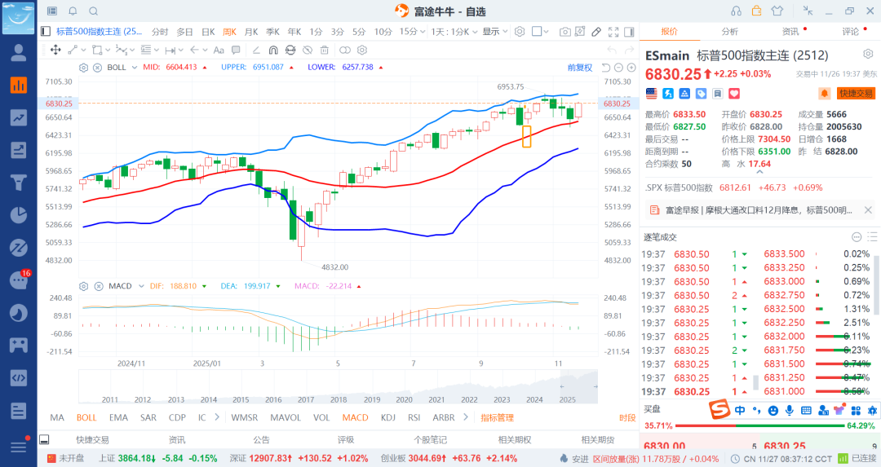
Task: Open the chart layout square dropdown
Action: (540, 32)
